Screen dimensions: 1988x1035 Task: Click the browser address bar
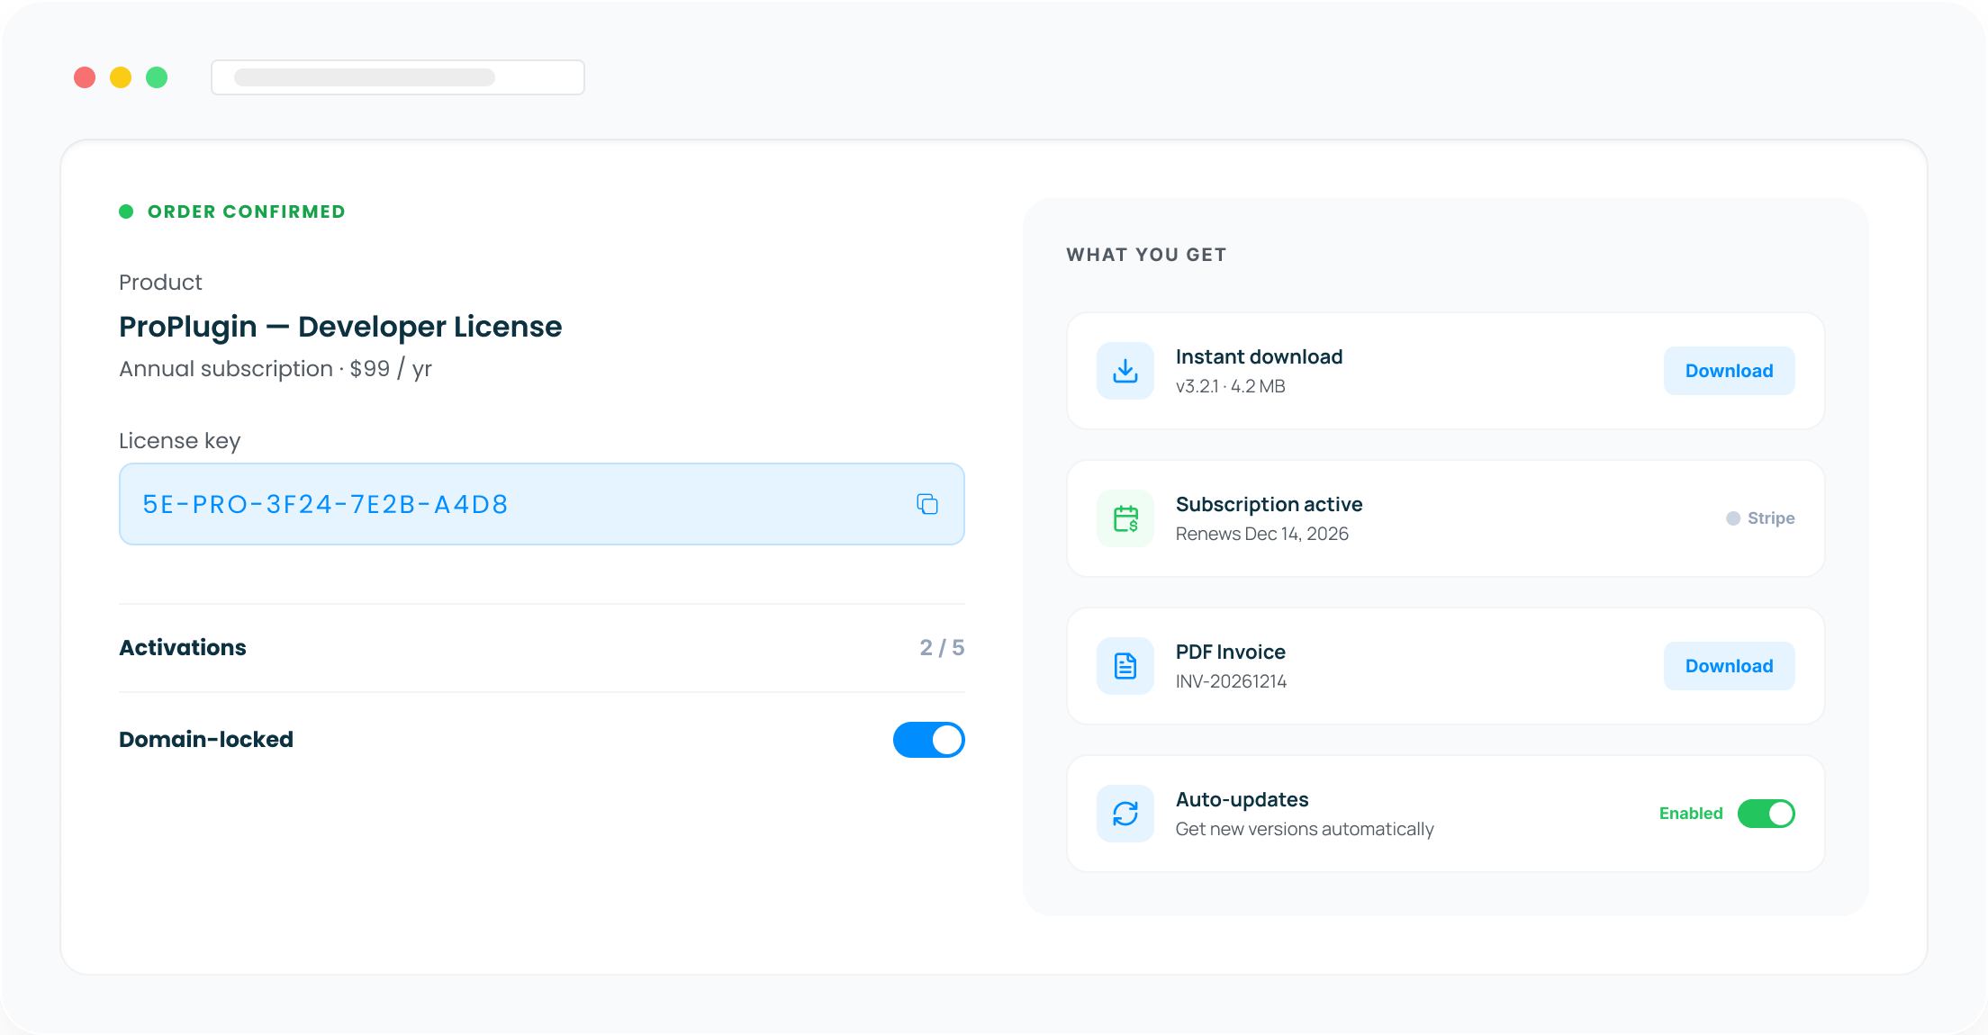tap(398, 77)
